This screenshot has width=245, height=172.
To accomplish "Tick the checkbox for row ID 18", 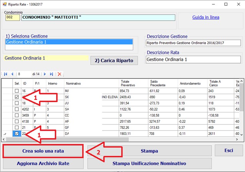I will 17,103.
